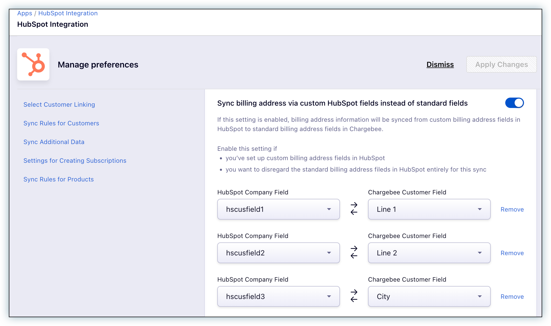Click the Apps breadcrumb link

point(25,13)
